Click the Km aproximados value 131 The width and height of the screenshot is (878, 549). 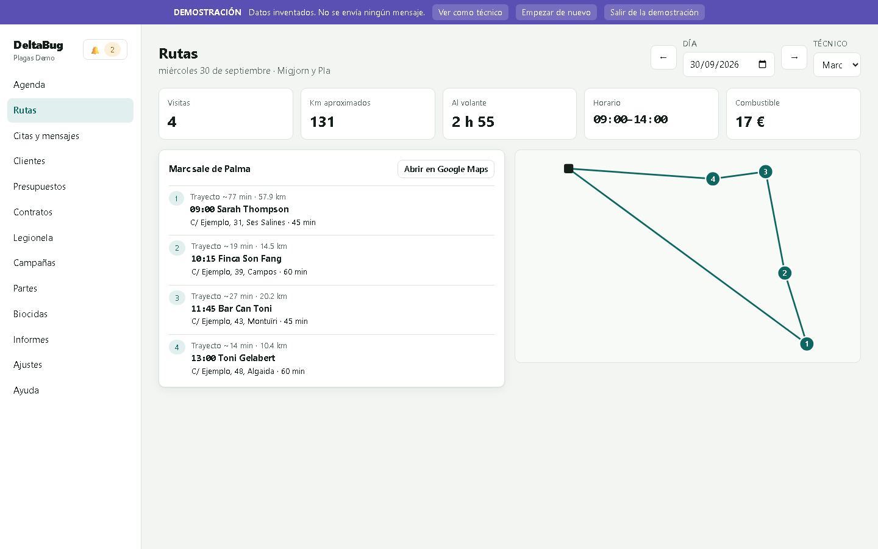point(322,122)
